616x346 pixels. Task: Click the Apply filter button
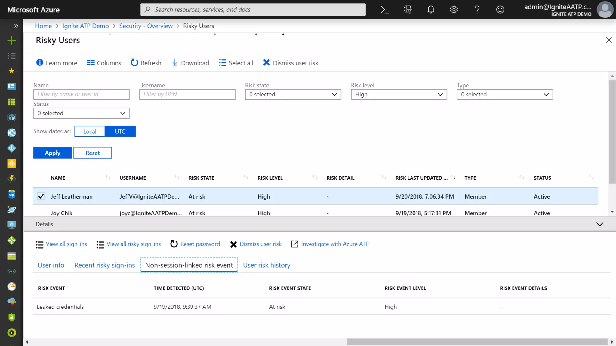52,153
